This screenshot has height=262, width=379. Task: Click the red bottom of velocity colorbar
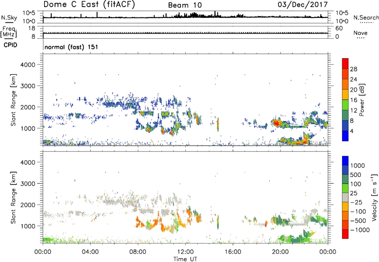(345, 234)
